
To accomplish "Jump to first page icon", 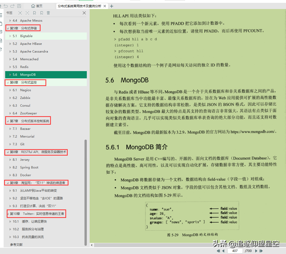I will click(218, 251).
